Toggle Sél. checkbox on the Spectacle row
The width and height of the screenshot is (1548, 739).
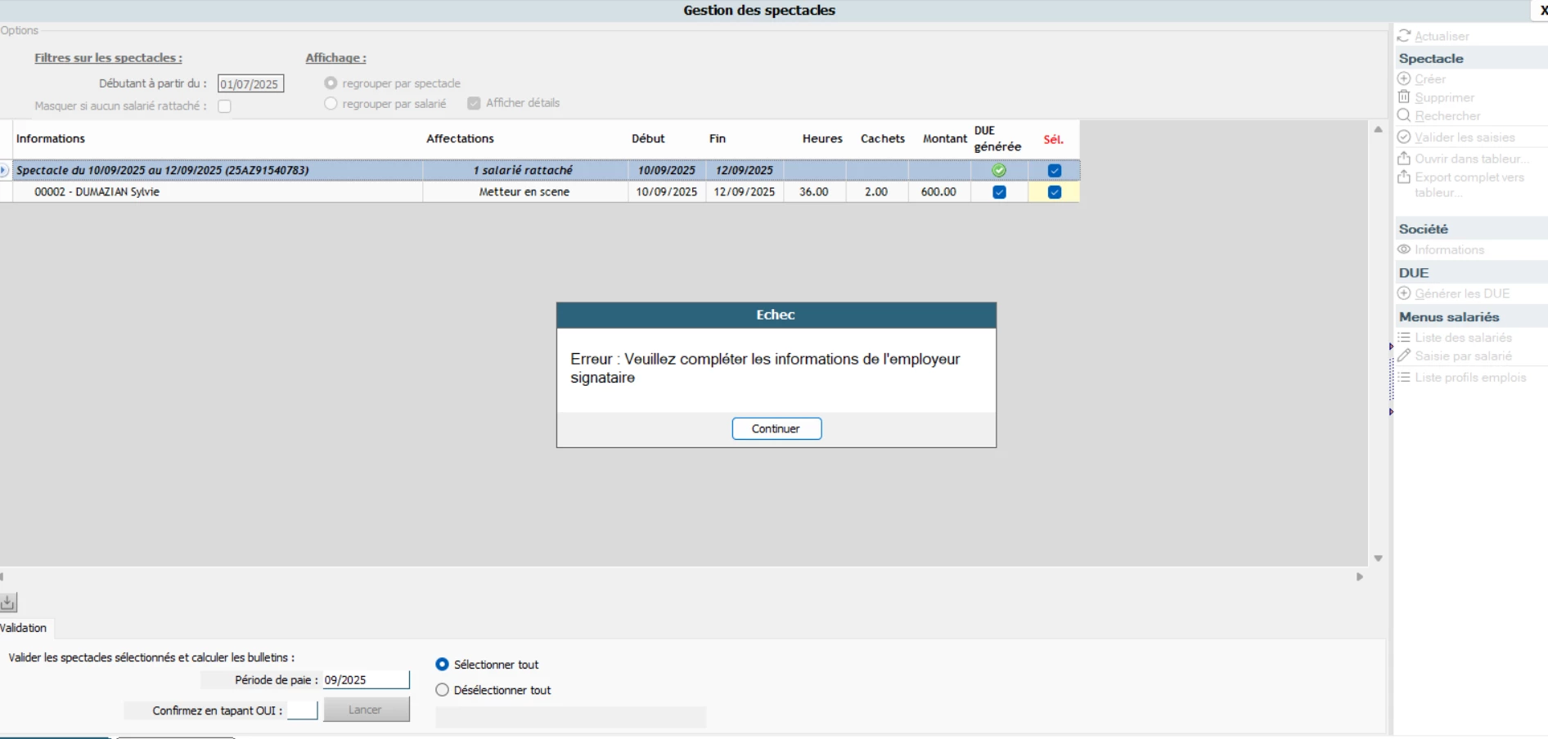click(1055, 171)
